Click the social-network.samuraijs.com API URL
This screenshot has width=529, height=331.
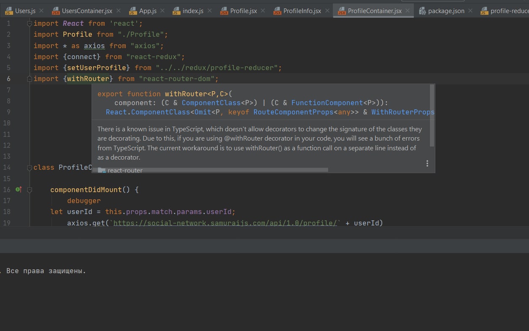click(225, 223)
